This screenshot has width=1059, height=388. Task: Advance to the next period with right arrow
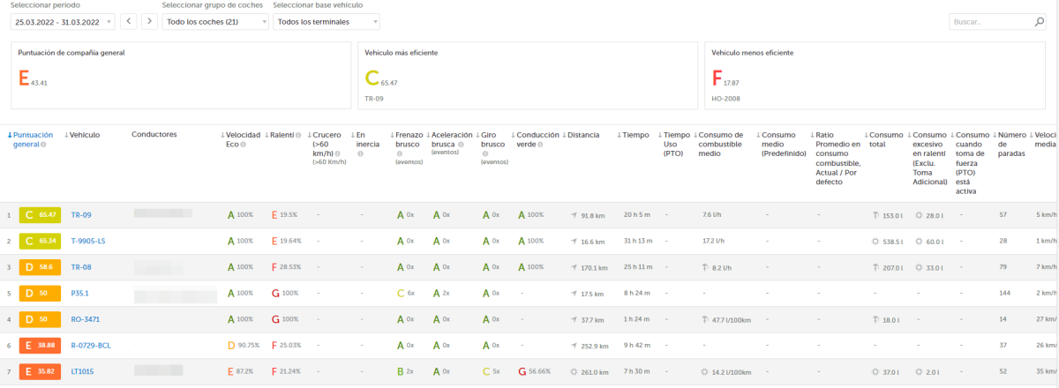click(x=149, y=21)
